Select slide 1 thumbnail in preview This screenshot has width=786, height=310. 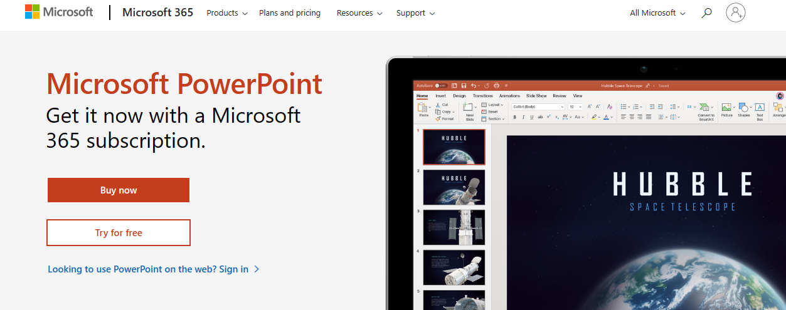click(454, 147)
